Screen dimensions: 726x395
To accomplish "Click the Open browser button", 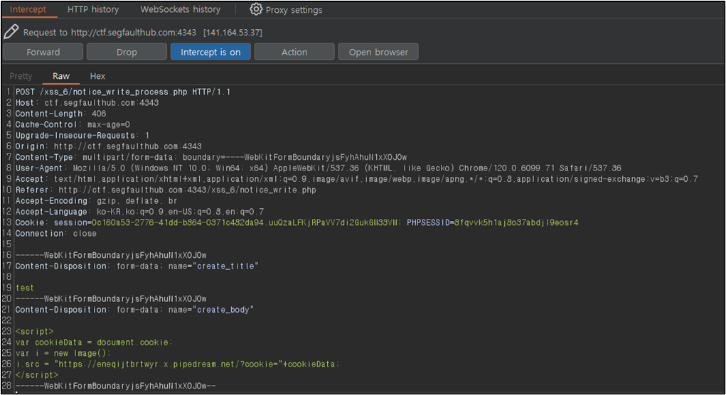I will pos(378,52).
